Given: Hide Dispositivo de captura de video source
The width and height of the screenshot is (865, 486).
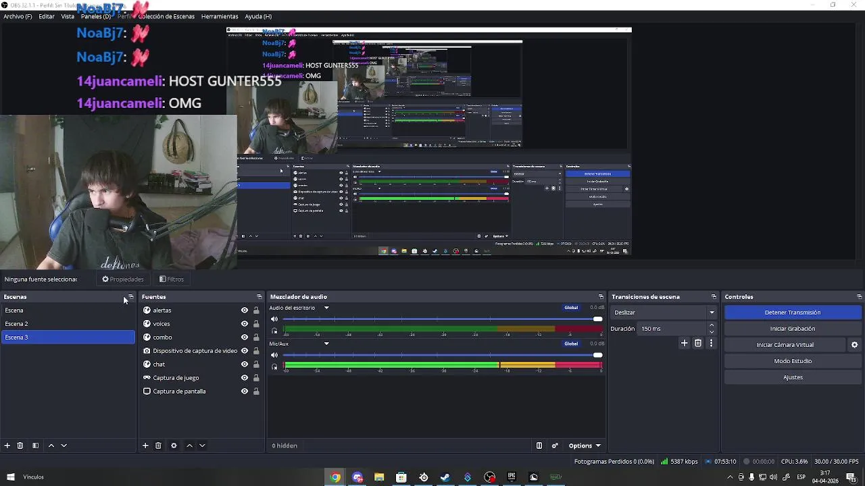Looking at the screenshot, I should point(245,351).
